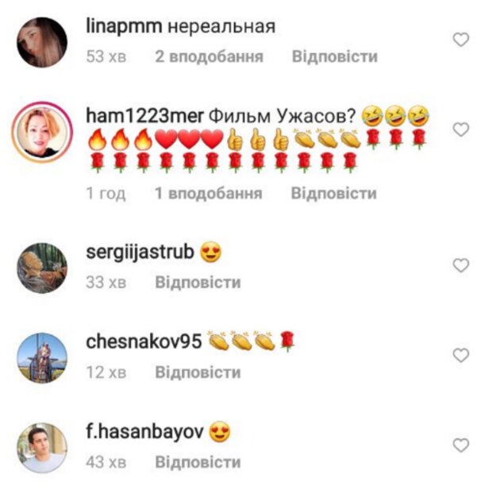View the 2 вподобання likes list
Image resolution: width=492 pixels, height=494 pixels.
coord(209,56)
